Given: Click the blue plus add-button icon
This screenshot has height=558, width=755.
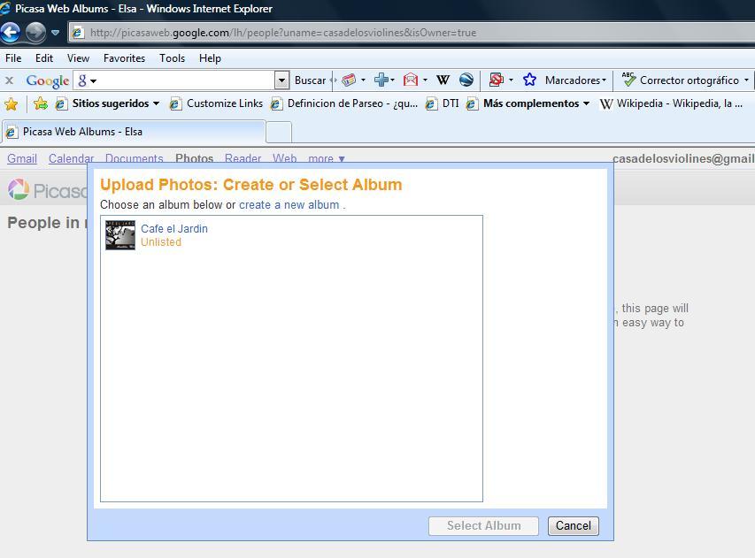Looking at the screenshot, I should click(382, 80).
